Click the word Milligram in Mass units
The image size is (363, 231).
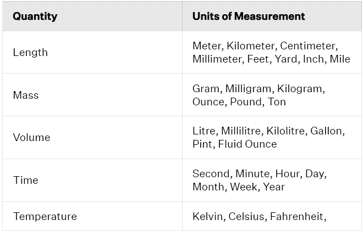click(x=249, y=89)
